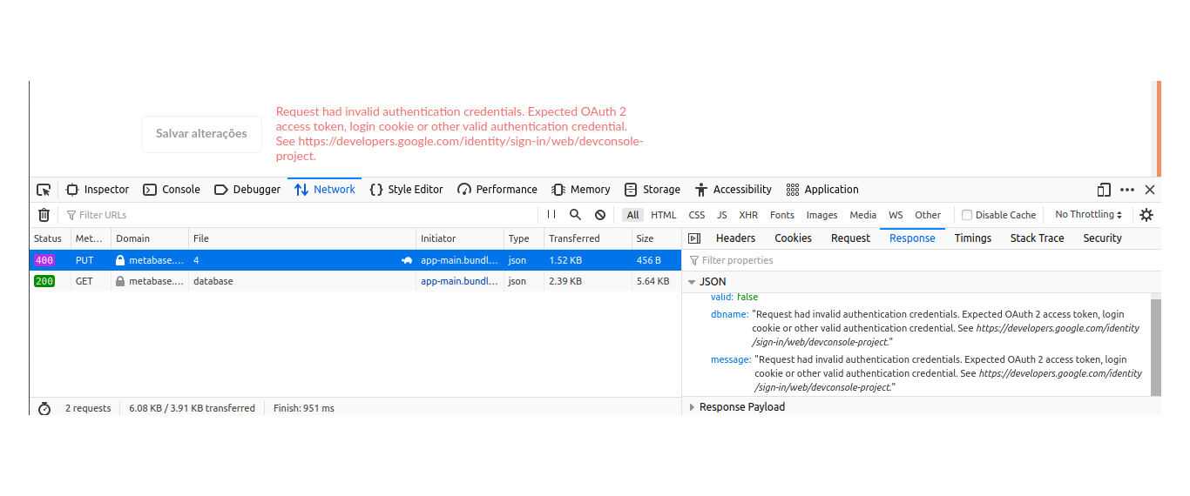Open network settings gear icon
The height and width of the screenshot is (496, 1190).
tap(1146, 215)
